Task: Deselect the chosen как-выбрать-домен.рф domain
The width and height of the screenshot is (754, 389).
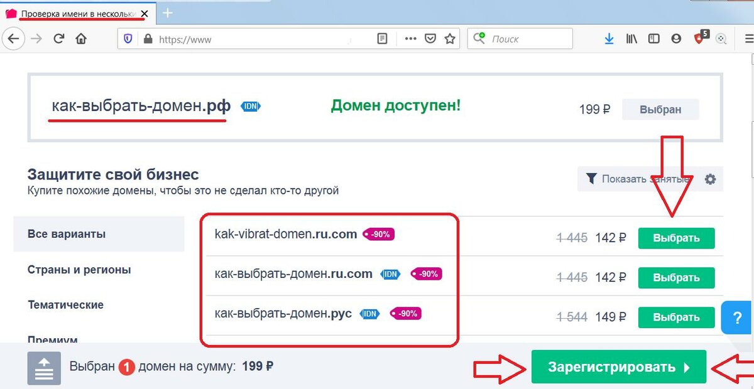Action: coord(660,109)
